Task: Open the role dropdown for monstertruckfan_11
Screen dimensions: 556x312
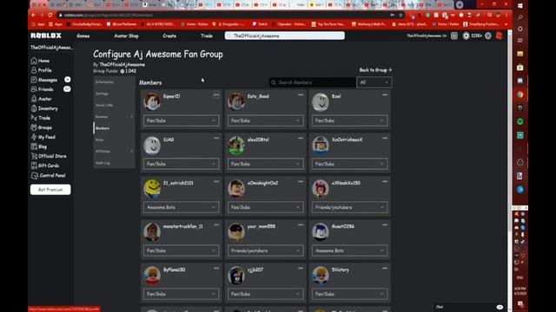Action: tap(182, 250)
